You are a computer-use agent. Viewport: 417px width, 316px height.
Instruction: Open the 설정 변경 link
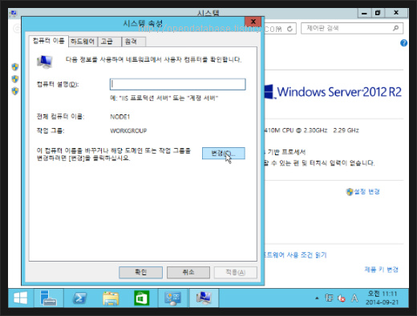click(366, 191)
